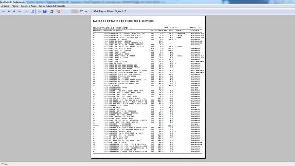295x166 pixels.
Task: Click row '00118-CABO PARALELO CLONE'
Action: (147, 54)
